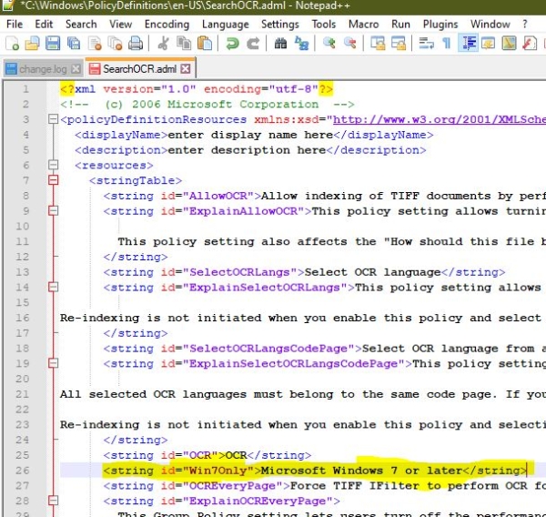The width and height of the screenshot is (546, 517).
Task: Open the Edit menu
Action: click(44, 24)
